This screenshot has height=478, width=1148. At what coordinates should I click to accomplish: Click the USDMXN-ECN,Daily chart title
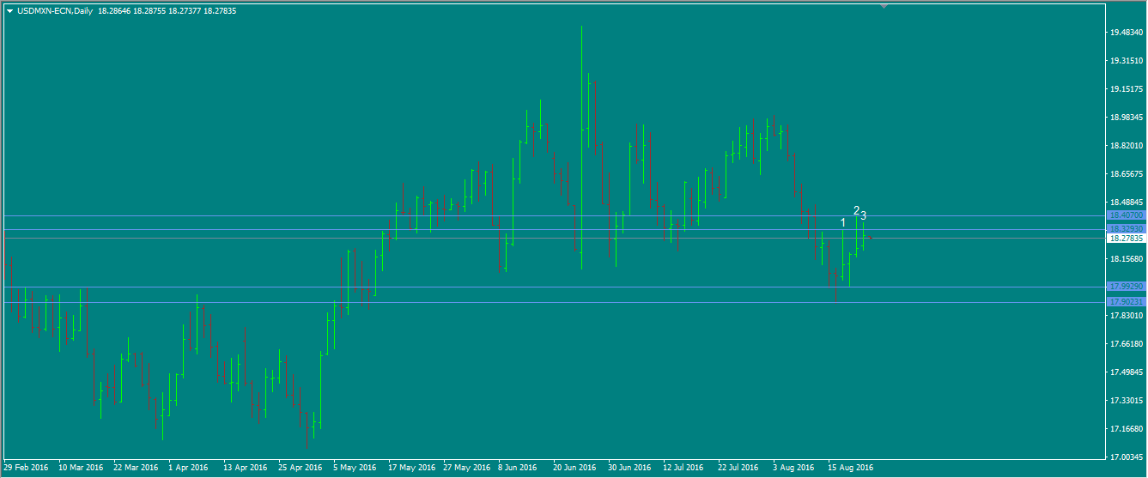click(55, 10)
